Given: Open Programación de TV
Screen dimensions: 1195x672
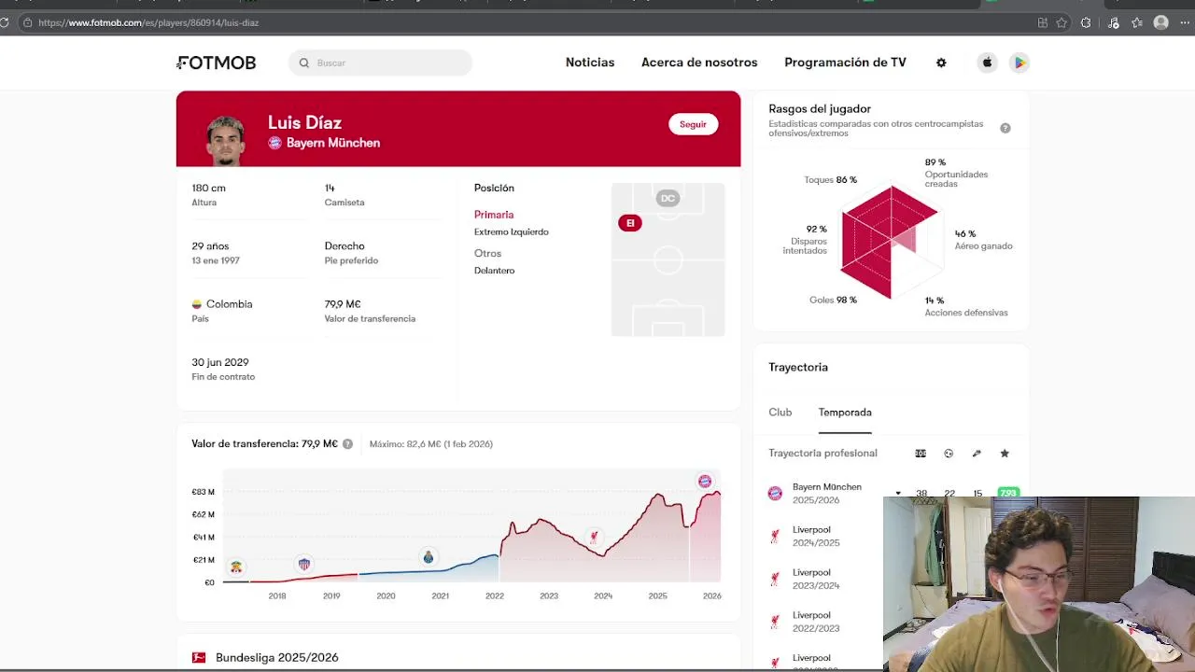Looking at the screenshot, I should click(845, 63).
